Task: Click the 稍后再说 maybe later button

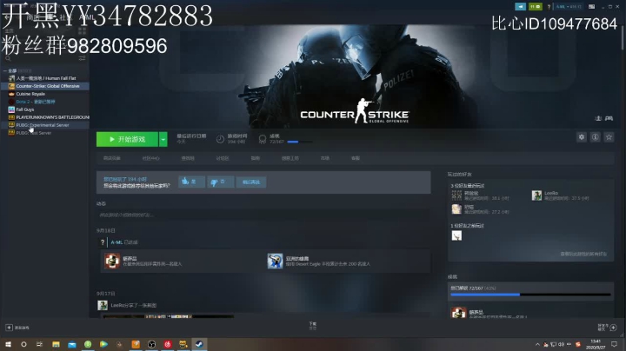Action: pyautogui.click(x=251, y=182)
